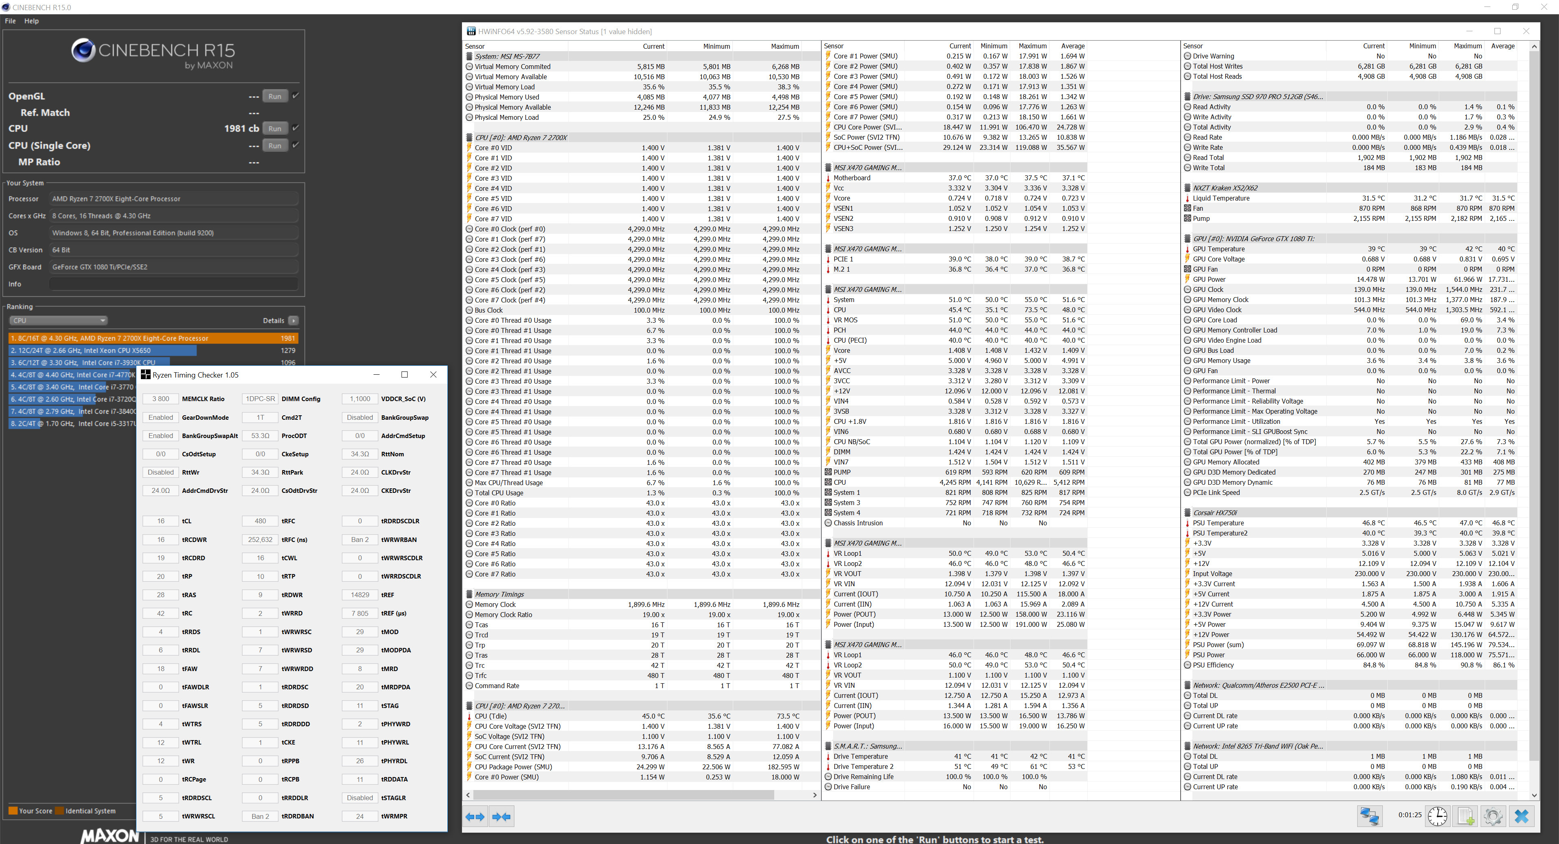Screen dimensions: 1559x844
Task: Open HWiNFO settings gear icon
Action: 1493,816
